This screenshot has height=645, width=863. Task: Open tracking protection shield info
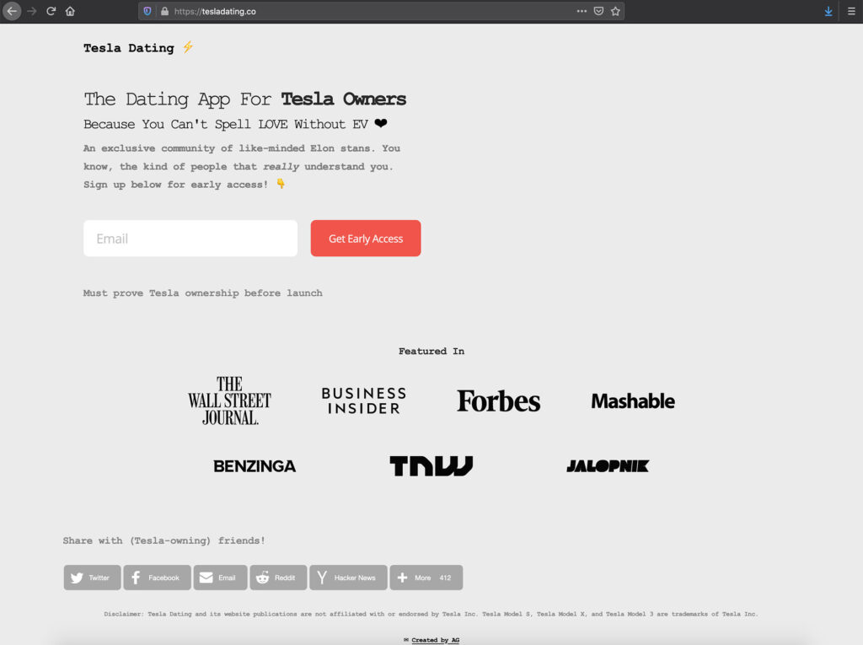pyautogui.click(x=147, y=11)
